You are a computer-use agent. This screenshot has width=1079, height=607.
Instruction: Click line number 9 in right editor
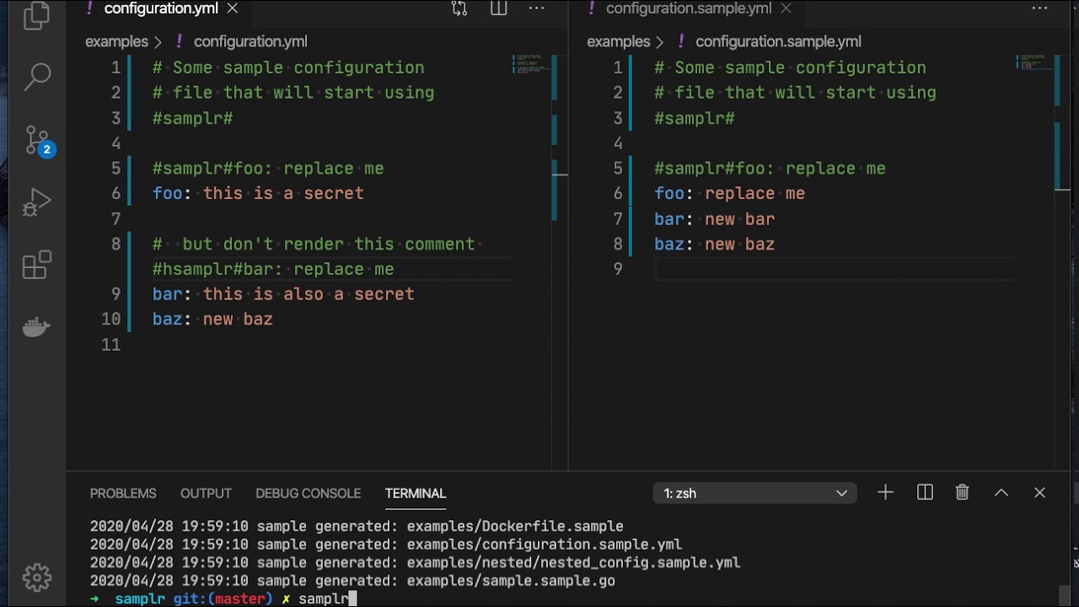[x=618, y=269]
